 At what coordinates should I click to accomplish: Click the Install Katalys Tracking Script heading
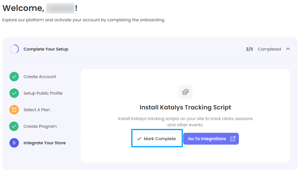point(185,107)
